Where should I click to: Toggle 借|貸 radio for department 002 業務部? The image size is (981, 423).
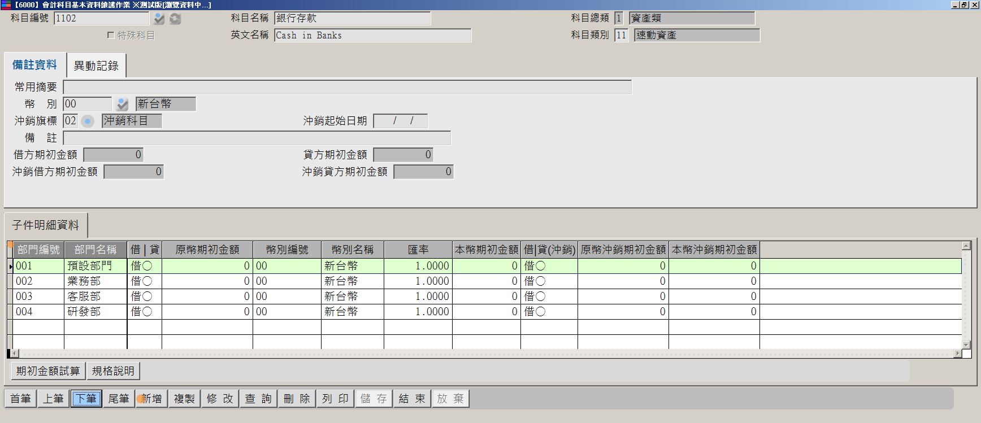click(x=147, y=281)
